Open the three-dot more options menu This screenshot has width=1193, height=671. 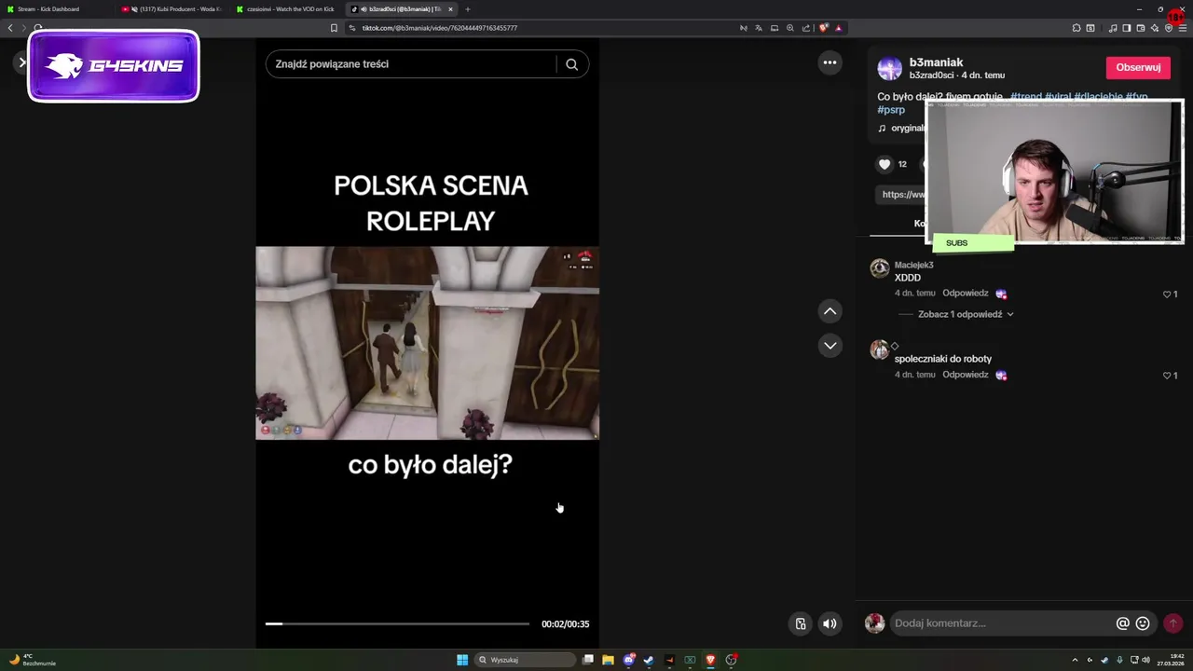[x=830, y=62]
